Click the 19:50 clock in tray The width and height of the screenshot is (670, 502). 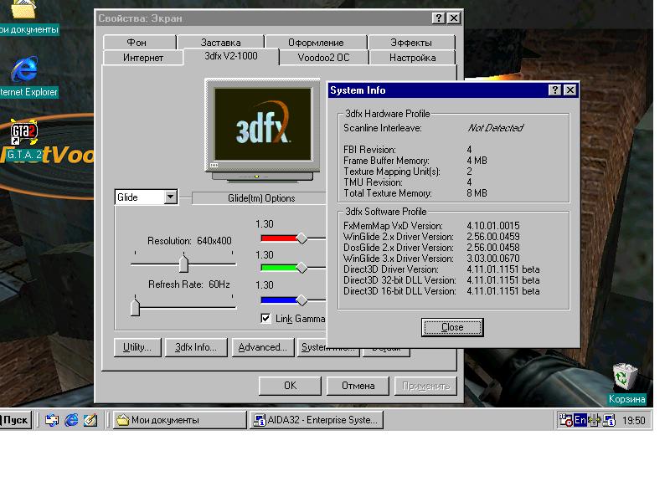[633, 421]
